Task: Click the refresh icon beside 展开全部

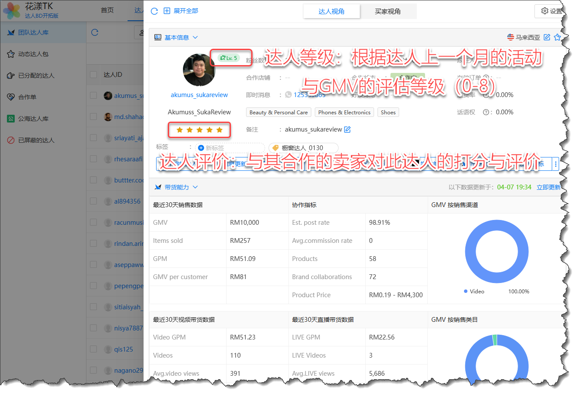Action: pyautogui.click(x=154, y=11)
